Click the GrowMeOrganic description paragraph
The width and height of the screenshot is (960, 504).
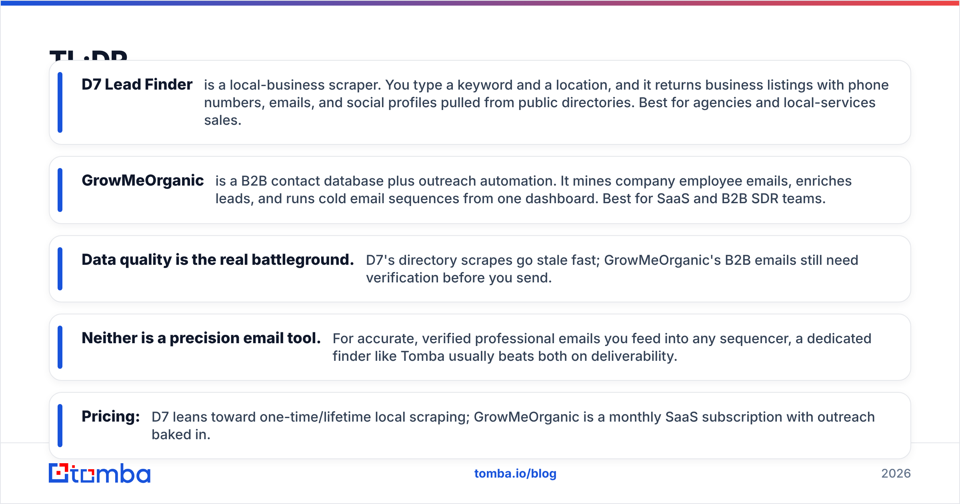point(534,190)
